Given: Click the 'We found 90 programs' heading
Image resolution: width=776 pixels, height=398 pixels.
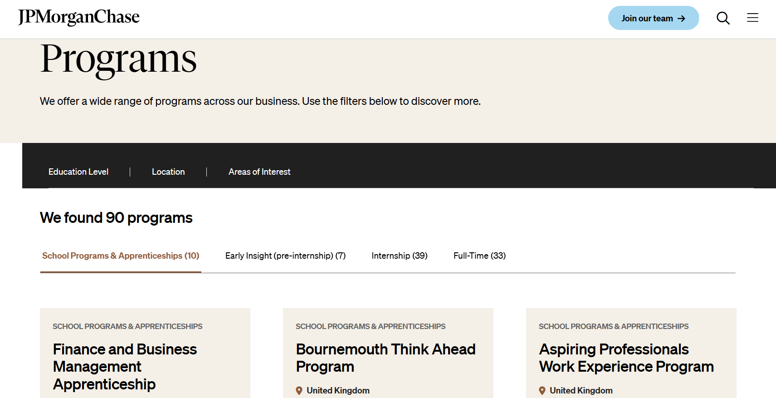Looking at the screenshot, I should pos(116,218).
